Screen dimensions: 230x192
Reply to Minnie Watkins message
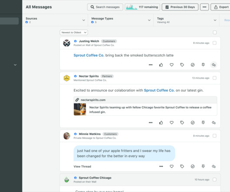(214, 166)
